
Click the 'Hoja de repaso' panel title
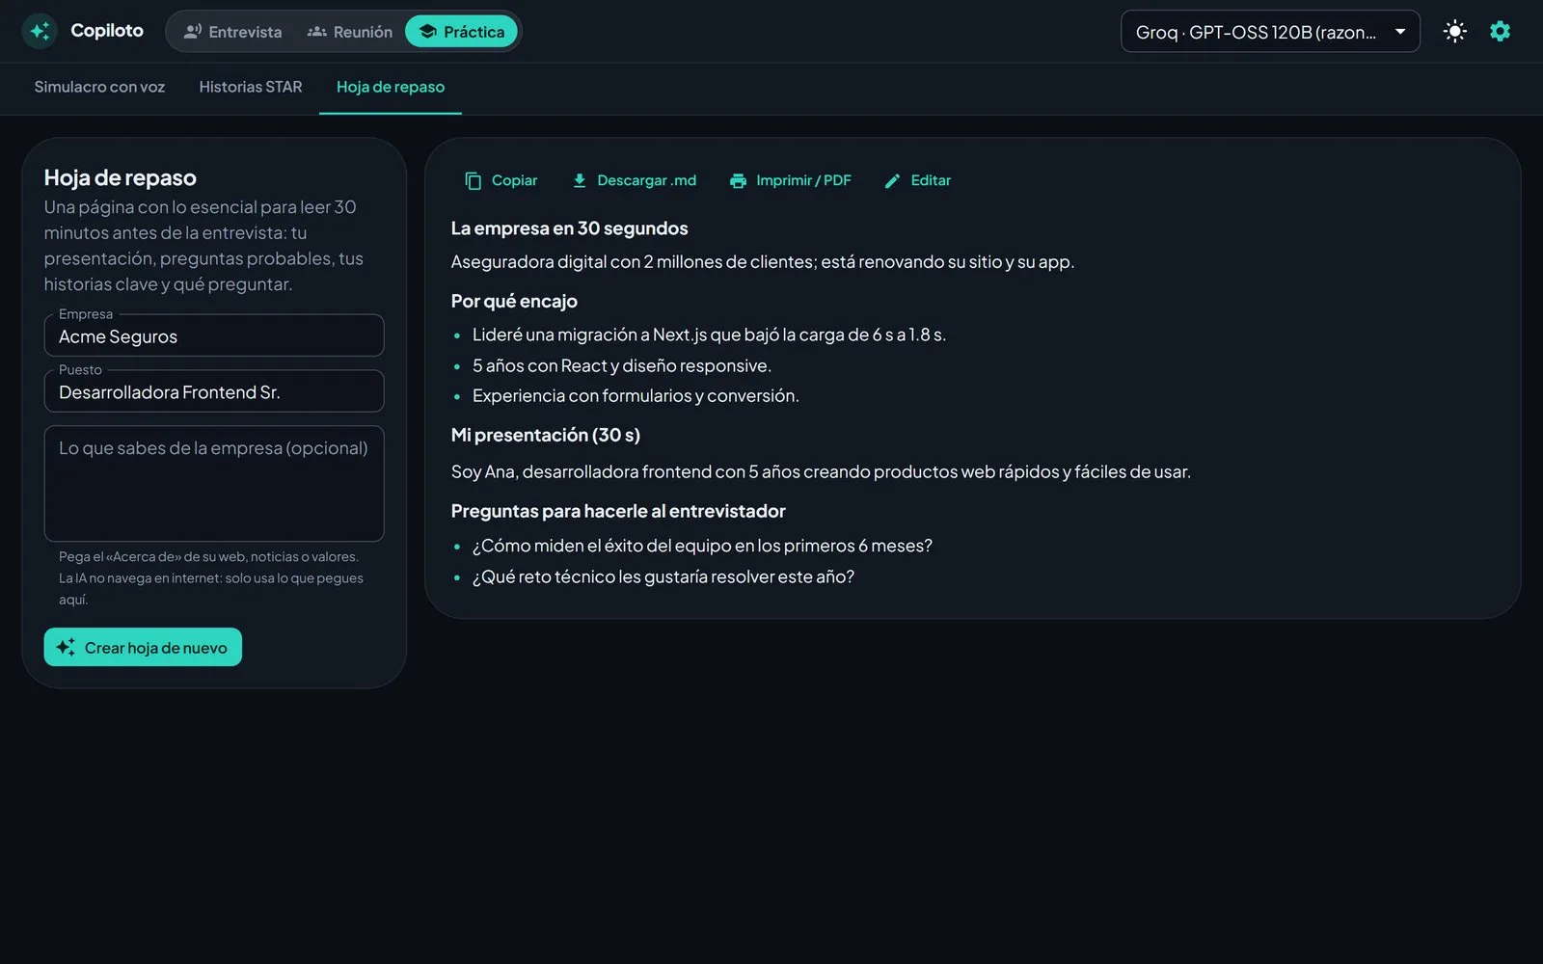120,177
